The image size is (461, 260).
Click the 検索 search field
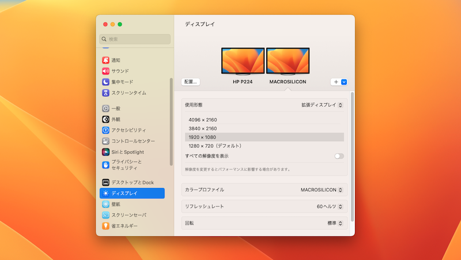tap(135, 39)
